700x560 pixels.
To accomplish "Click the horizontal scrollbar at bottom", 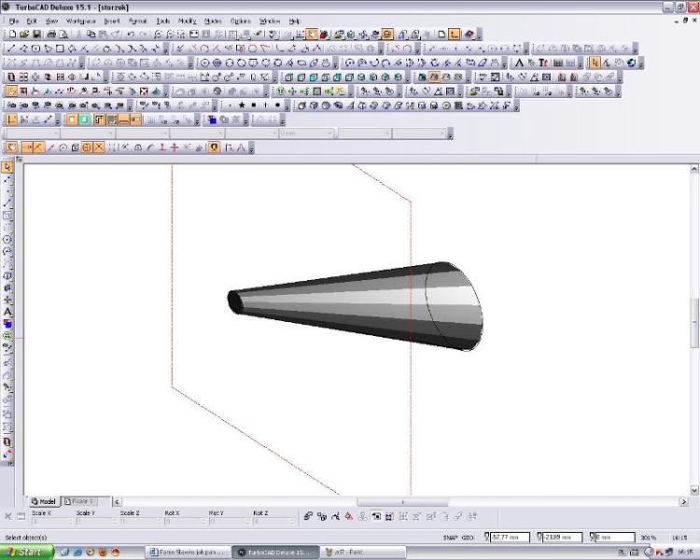I will click(401, 502).
